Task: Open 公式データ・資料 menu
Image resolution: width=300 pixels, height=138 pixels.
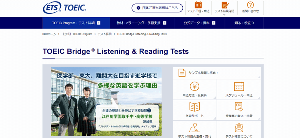Action: pyautogui.click(x=200, y=23)
